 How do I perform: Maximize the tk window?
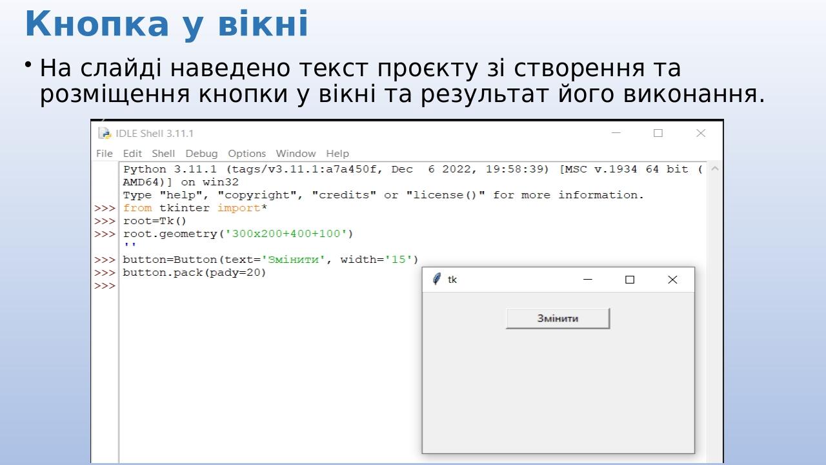tap(630, 280)
